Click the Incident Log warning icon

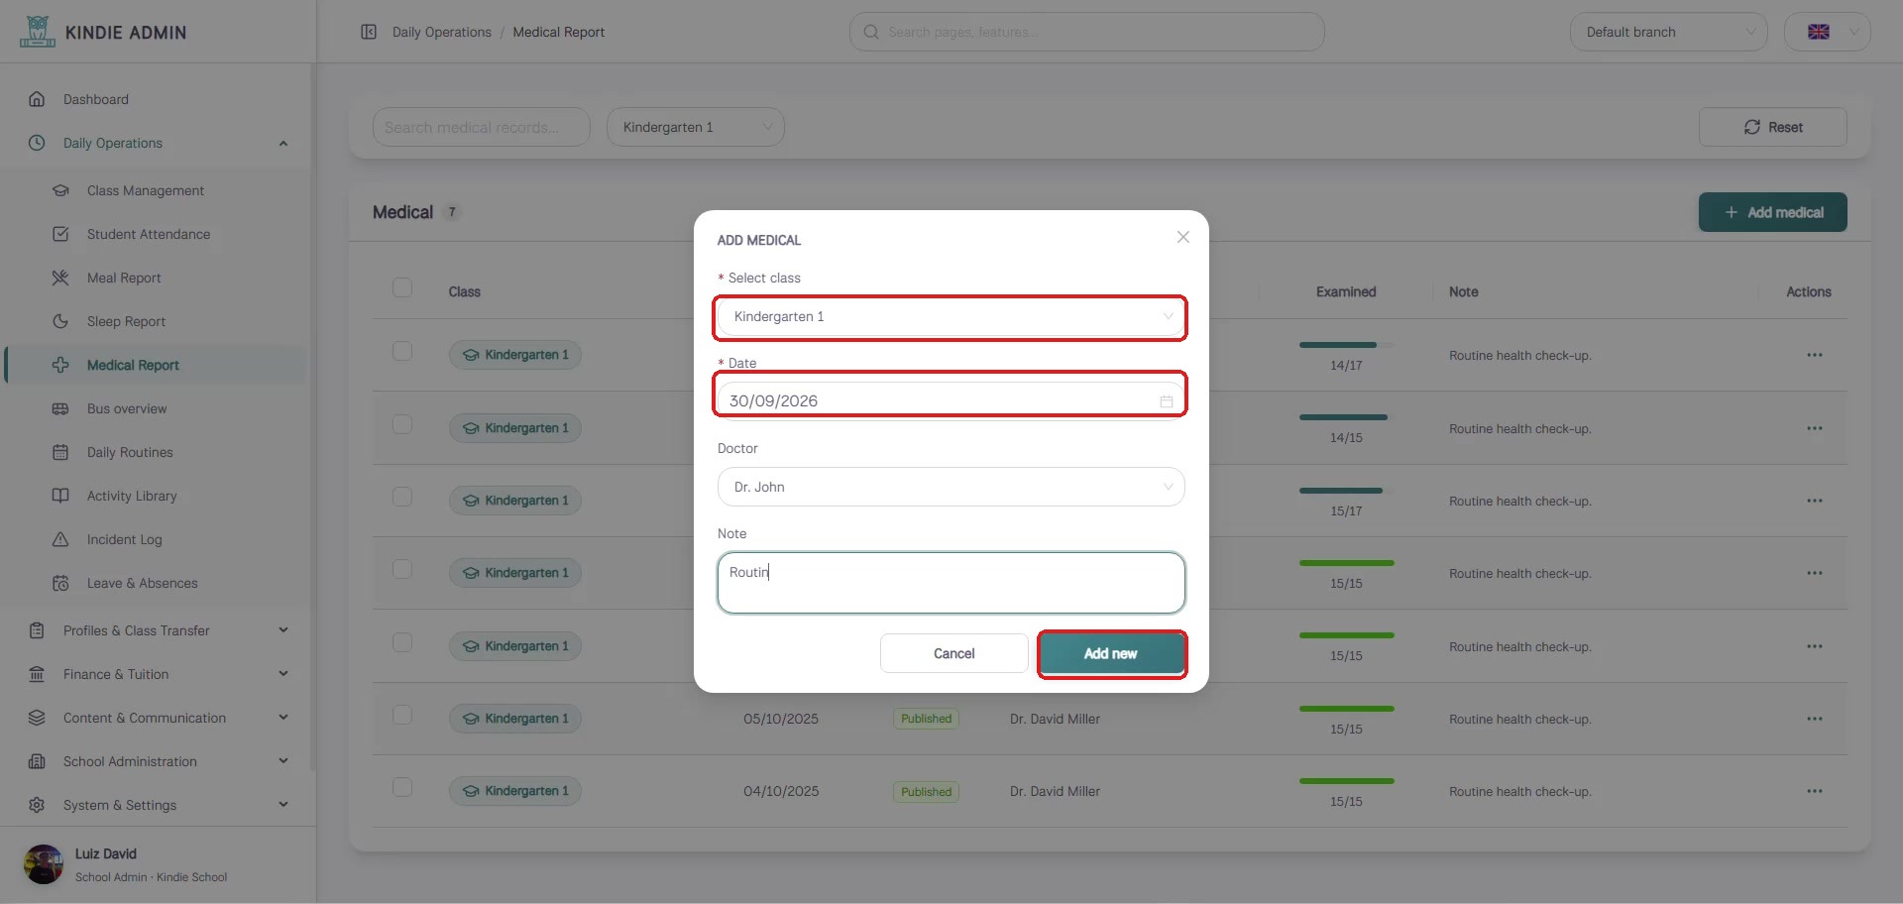pyautogui.click(x=60, y=539)
